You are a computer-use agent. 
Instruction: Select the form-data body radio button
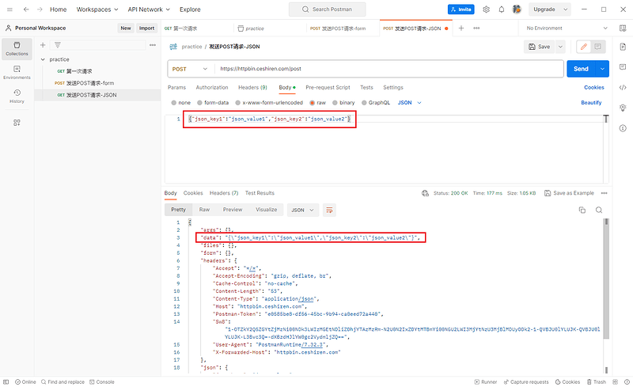point(199,103)
